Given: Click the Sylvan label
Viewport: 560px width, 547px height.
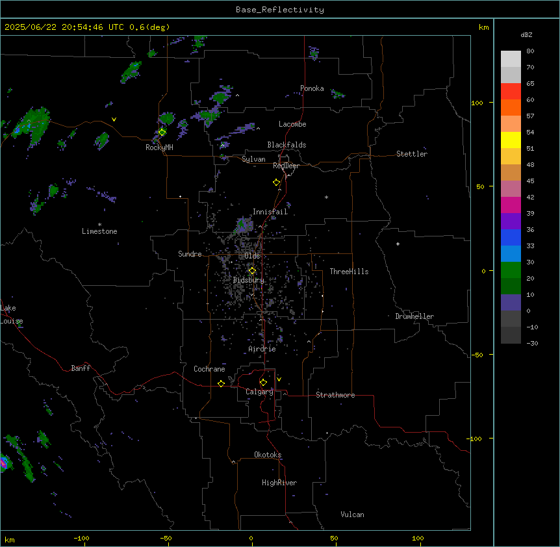Looking at the screenshot, I should [x=253, y=159].
